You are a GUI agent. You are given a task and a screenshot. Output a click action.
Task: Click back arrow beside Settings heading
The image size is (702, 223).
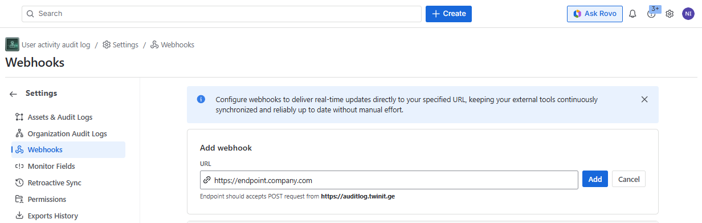click(13, 94)
